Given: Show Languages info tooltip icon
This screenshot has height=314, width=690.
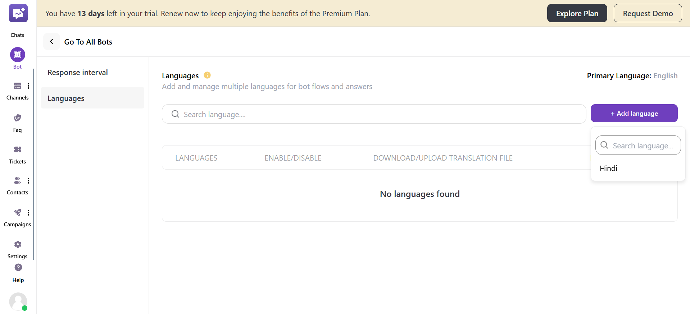Looking at the screenshot, I should (207, 75).
